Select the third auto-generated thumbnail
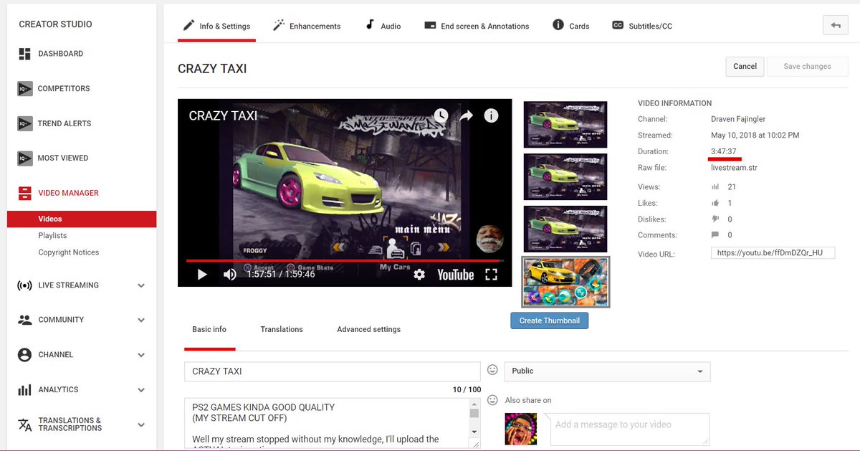The width and height of the screenshot is (860, 451). pyautogui.click(x=565, y=229)
